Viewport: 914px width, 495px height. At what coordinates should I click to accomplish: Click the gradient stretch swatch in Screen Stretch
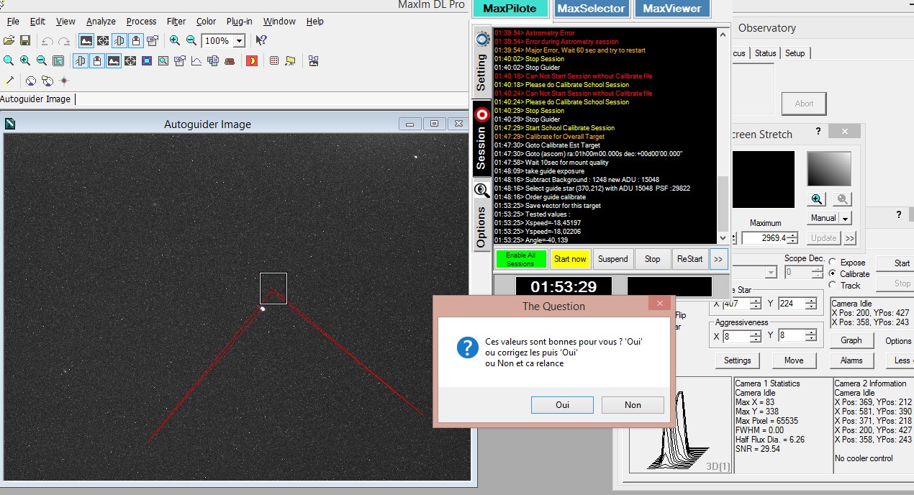coord(829,169)
